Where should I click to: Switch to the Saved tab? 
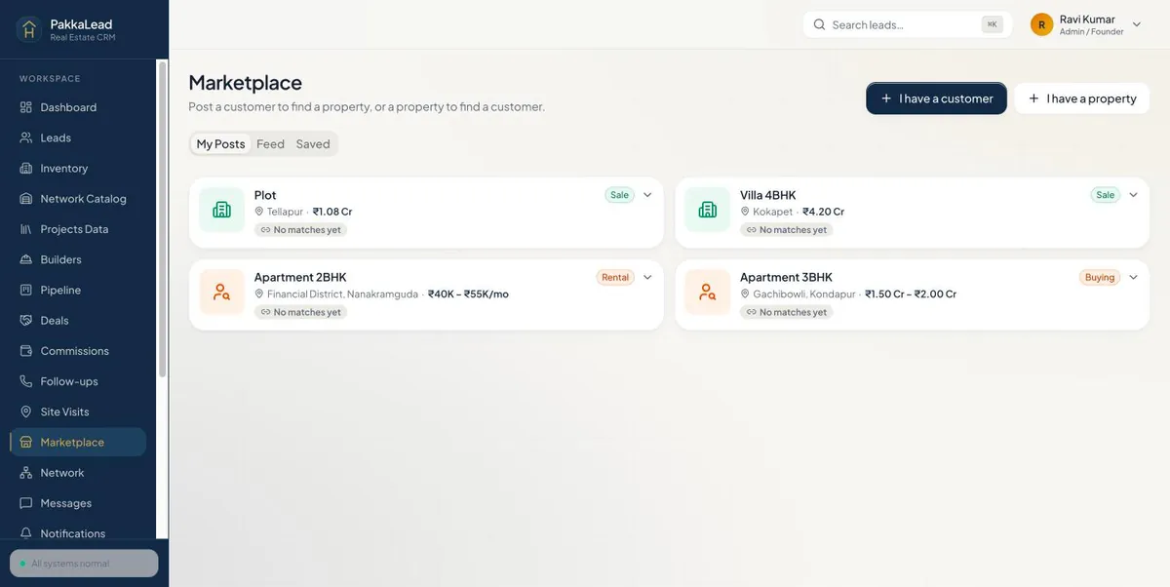pyautogui.click(x=313, y=144)
